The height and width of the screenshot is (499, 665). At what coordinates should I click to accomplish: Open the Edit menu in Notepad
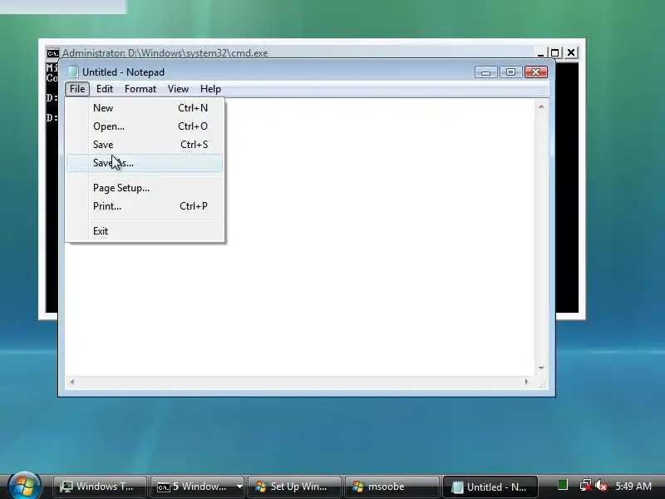(105, 89)
